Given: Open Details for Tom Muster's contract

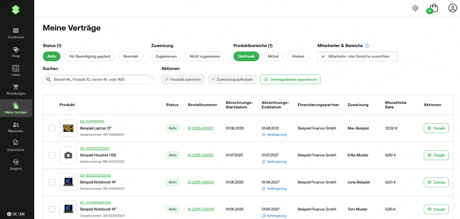Looking at the screenshot, I should click(x=436, y=209).
